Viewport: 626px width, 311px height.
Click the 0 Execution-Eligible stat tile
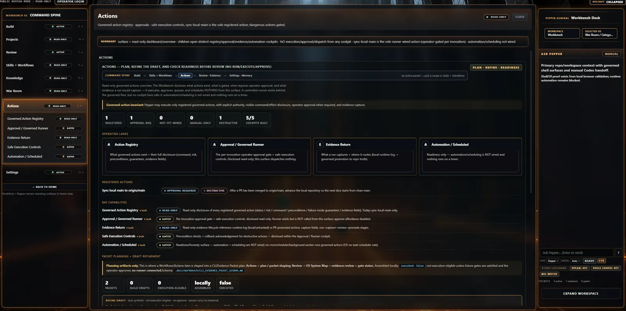pyautogui.click(x=172, y=285)
